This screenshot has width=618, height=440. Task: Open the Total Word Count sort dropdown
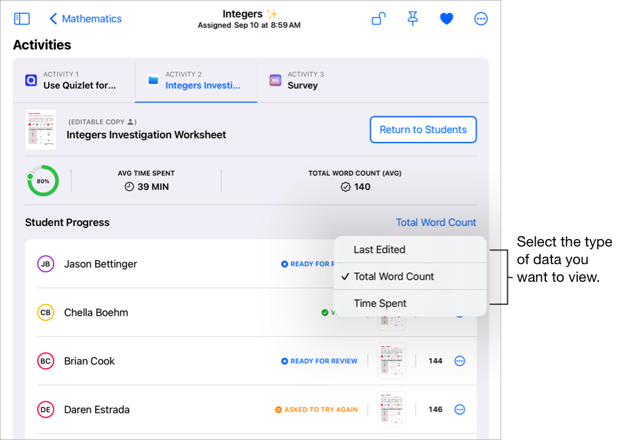436,222
